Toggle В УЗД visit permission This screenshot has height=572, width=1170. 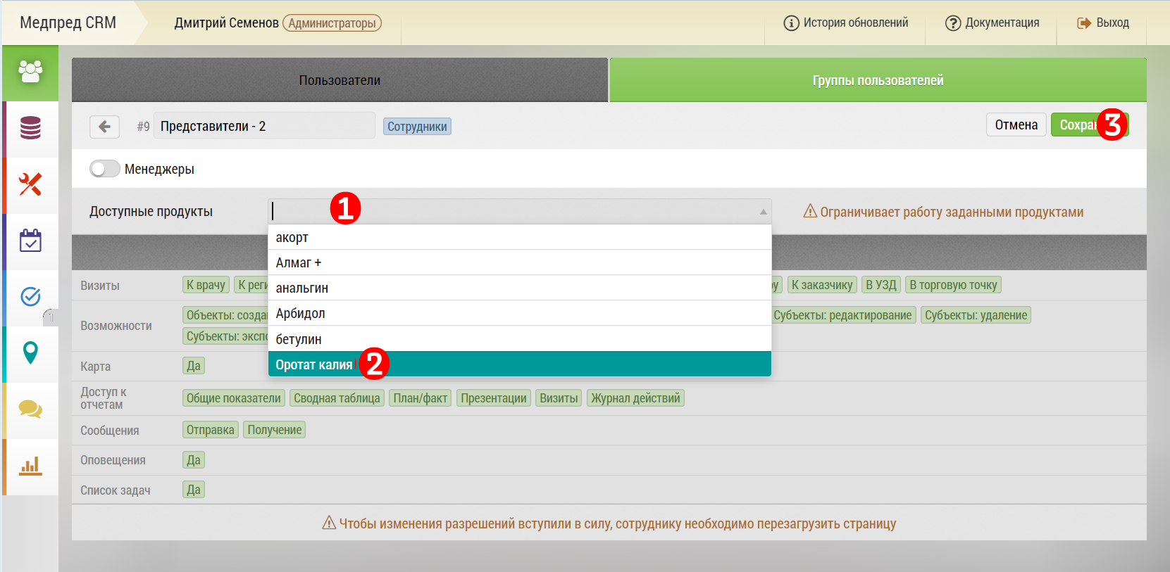[881, 285]
